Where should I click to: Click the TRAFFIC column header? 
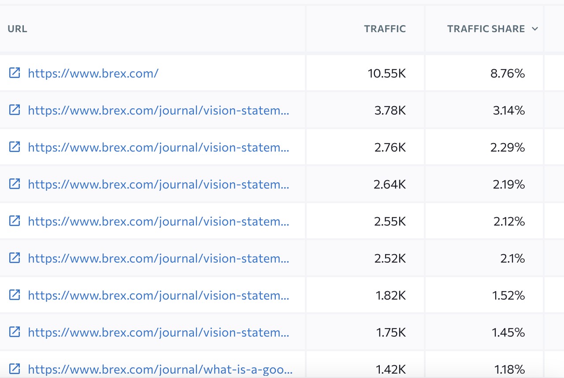coord(385,29)
